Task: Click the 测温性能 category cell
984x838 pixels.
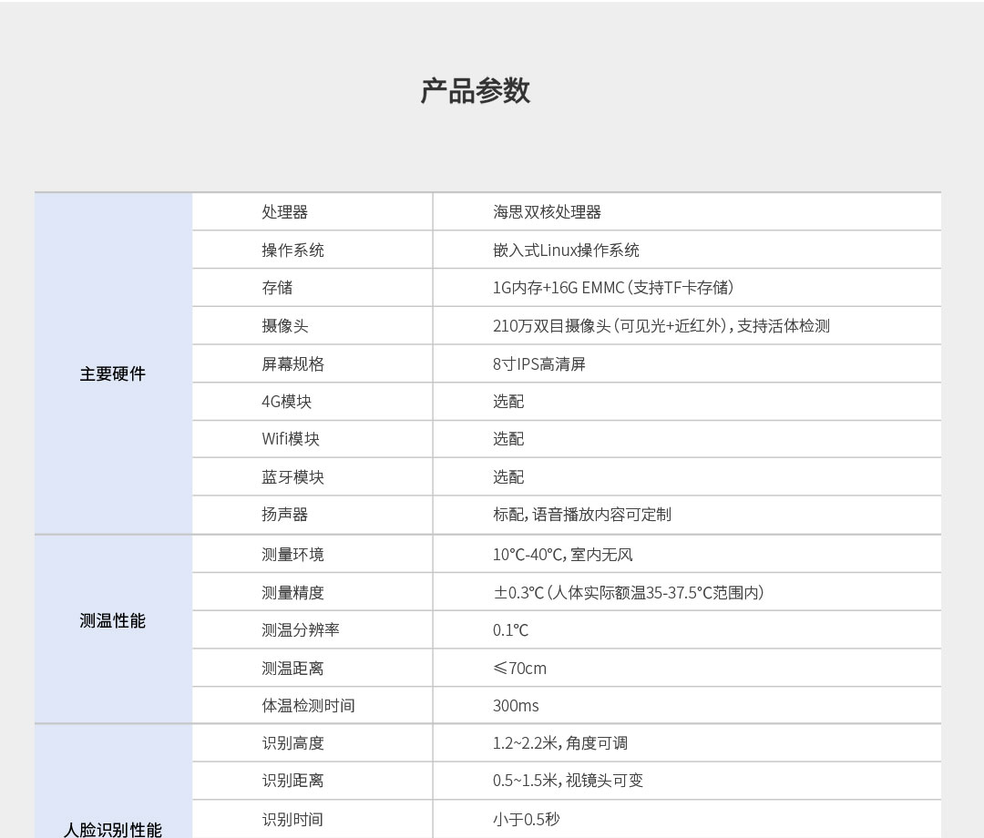Action: point(113,621)
